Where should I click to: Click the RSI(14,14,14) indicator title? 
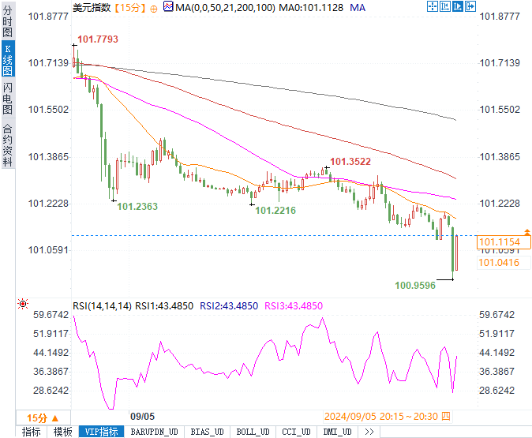(x=102, y=305)
